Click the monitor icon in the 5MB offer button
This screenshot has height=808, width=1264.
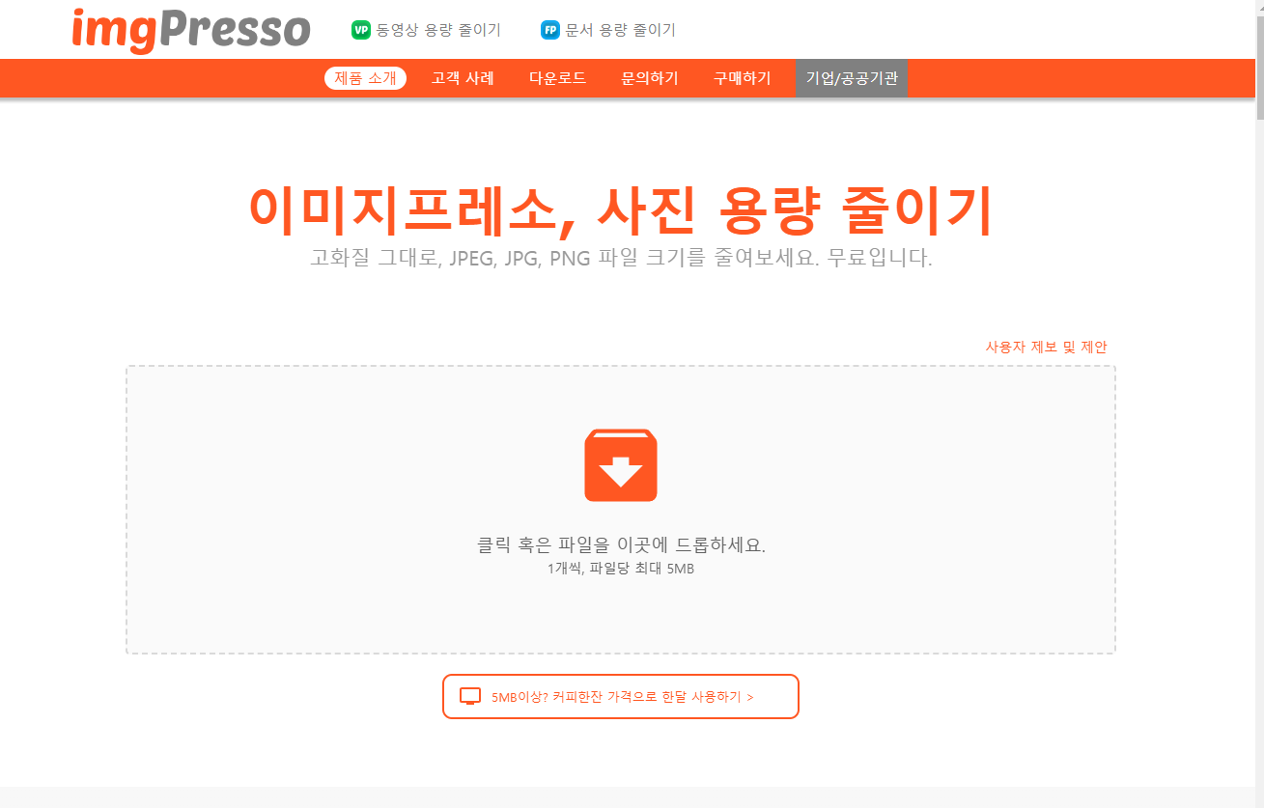pyautogui.click(x=470, y=696)
